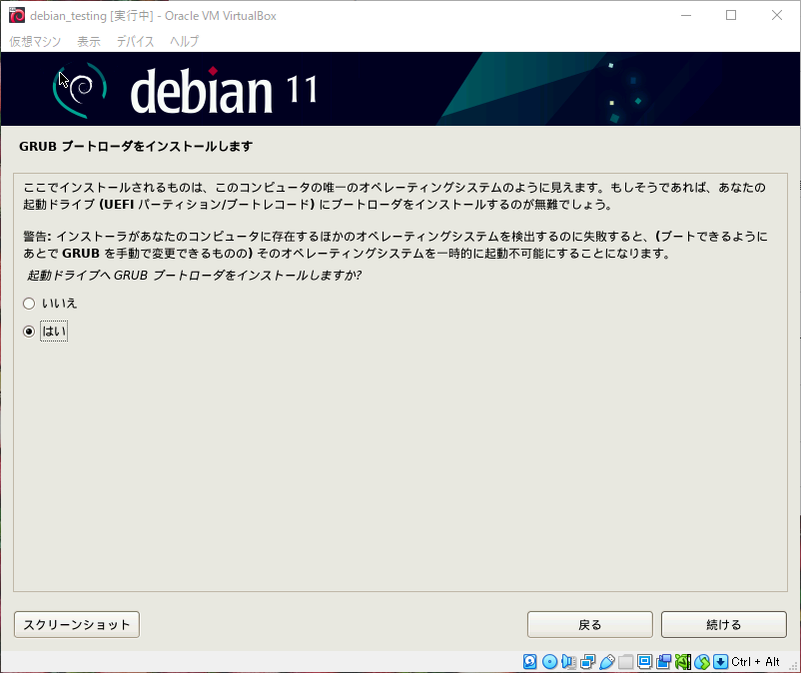Image resolution: width=801 pixels, height=673 pixels.
Task: Click the VirtualBox window title icon
Action: [17, 15]
